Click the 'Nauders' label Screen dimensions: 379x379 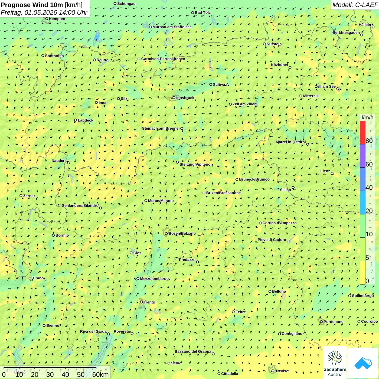click(x=59, y=161)
